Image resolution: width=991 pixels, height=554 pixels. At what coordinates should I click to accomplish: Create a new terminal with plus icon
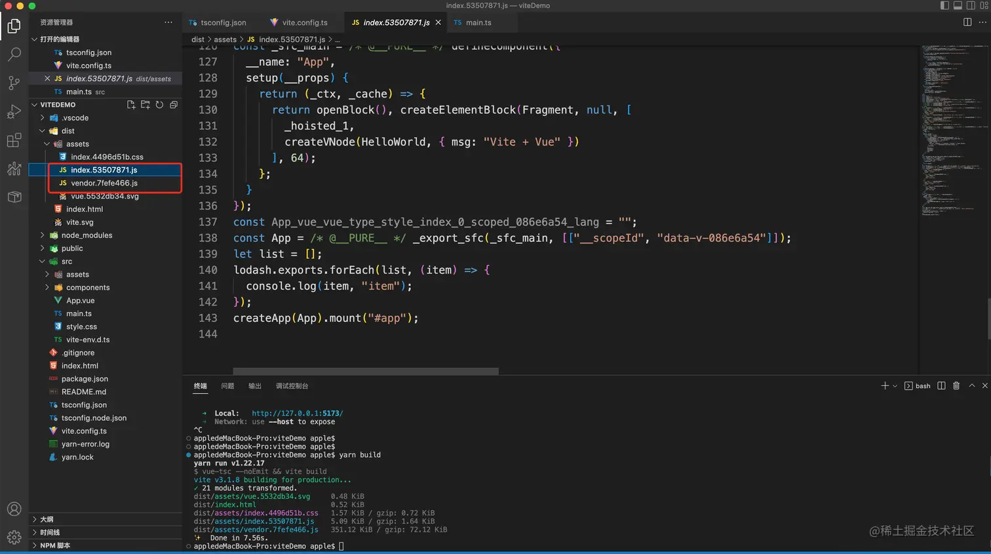[x=885, y=386]
